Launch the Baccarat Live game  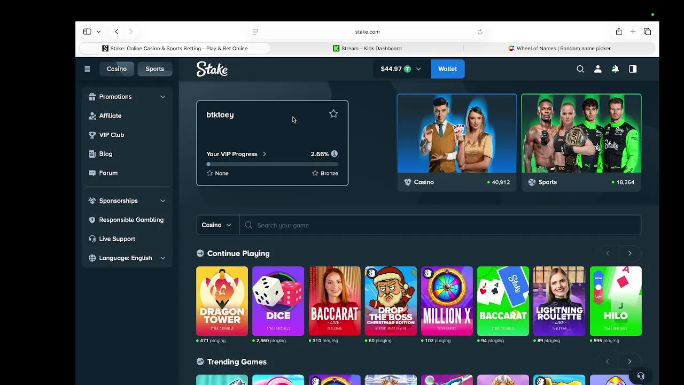pos(335,301)
